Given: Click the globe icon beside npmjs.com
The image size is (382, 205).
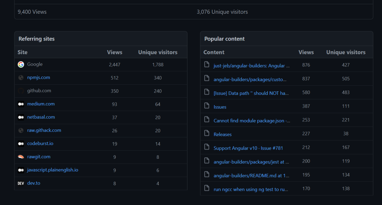Looking at the screenshot, I should click(21, 78).
